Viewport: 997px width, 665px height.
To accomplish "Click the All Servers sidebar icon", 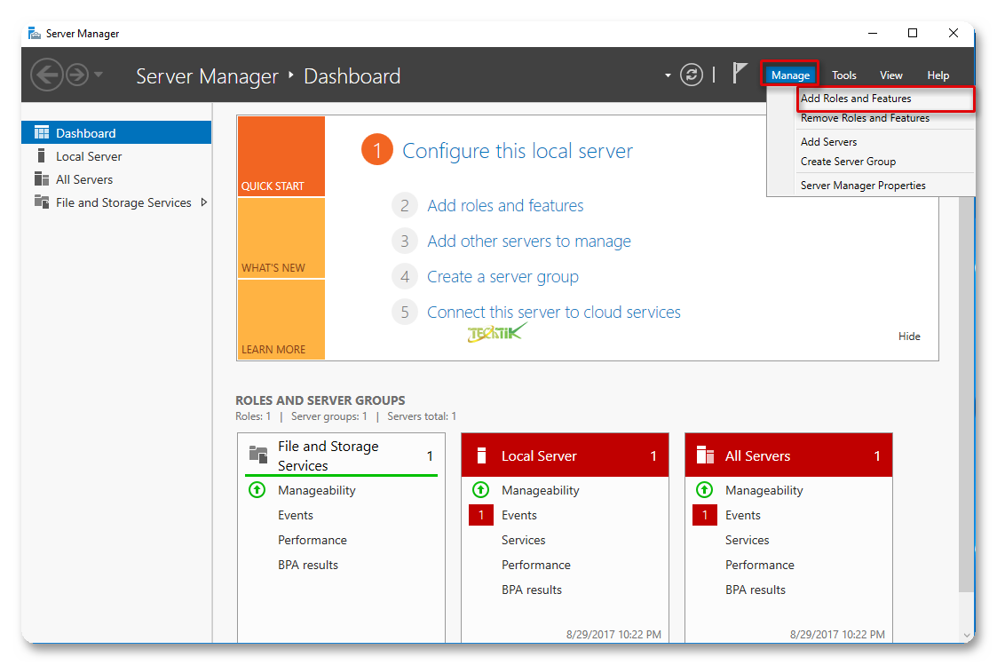I will pyautogui.click(x=42, y=179).
